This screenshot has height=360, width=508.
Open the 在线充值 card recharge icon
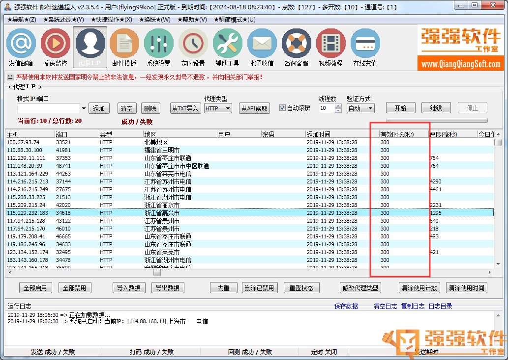coord(365,47)
